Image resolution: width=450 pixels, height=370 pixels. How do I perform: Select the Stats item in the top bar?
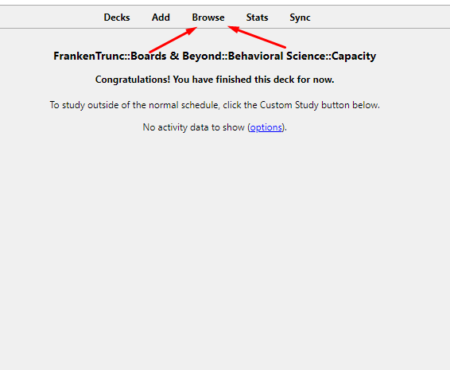[257, 18]
